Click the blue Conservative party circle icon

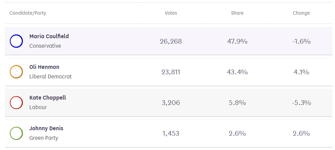click(16, 41)
